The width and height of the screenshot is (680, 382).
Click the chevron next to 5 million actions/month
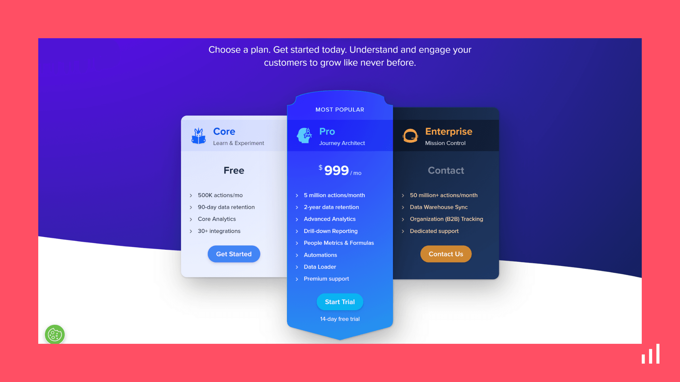[x=297, y=195]
